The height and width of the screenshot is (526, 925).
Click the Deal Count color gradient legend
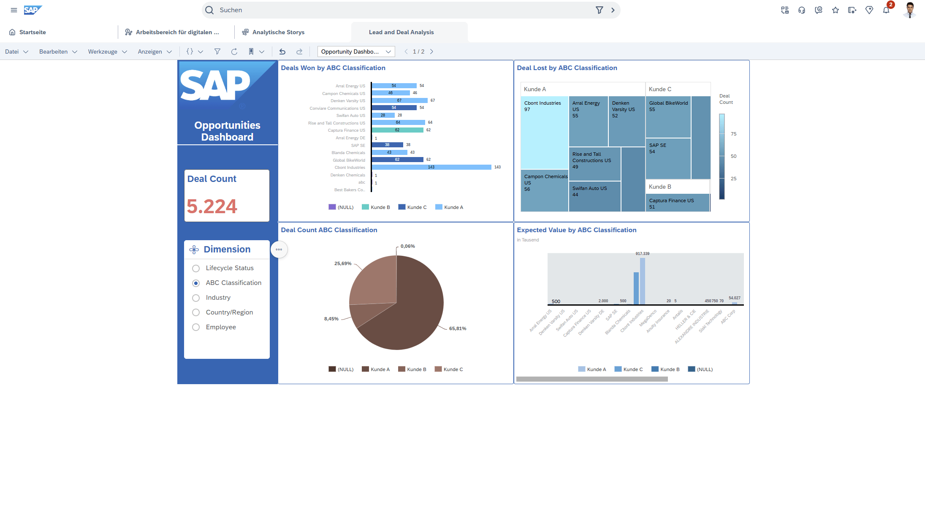click(x=722, y=157)
